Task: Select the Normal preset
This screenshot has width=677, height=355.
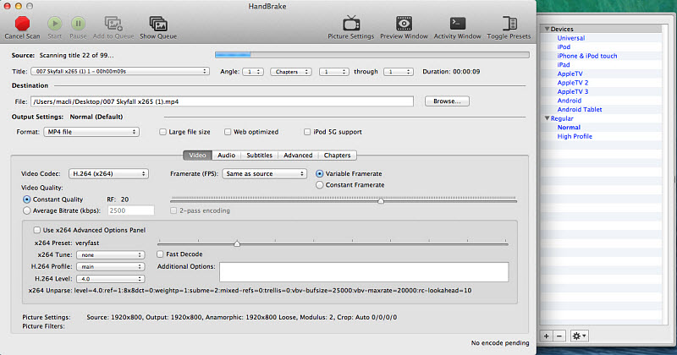Action: (x=569, y=128)
